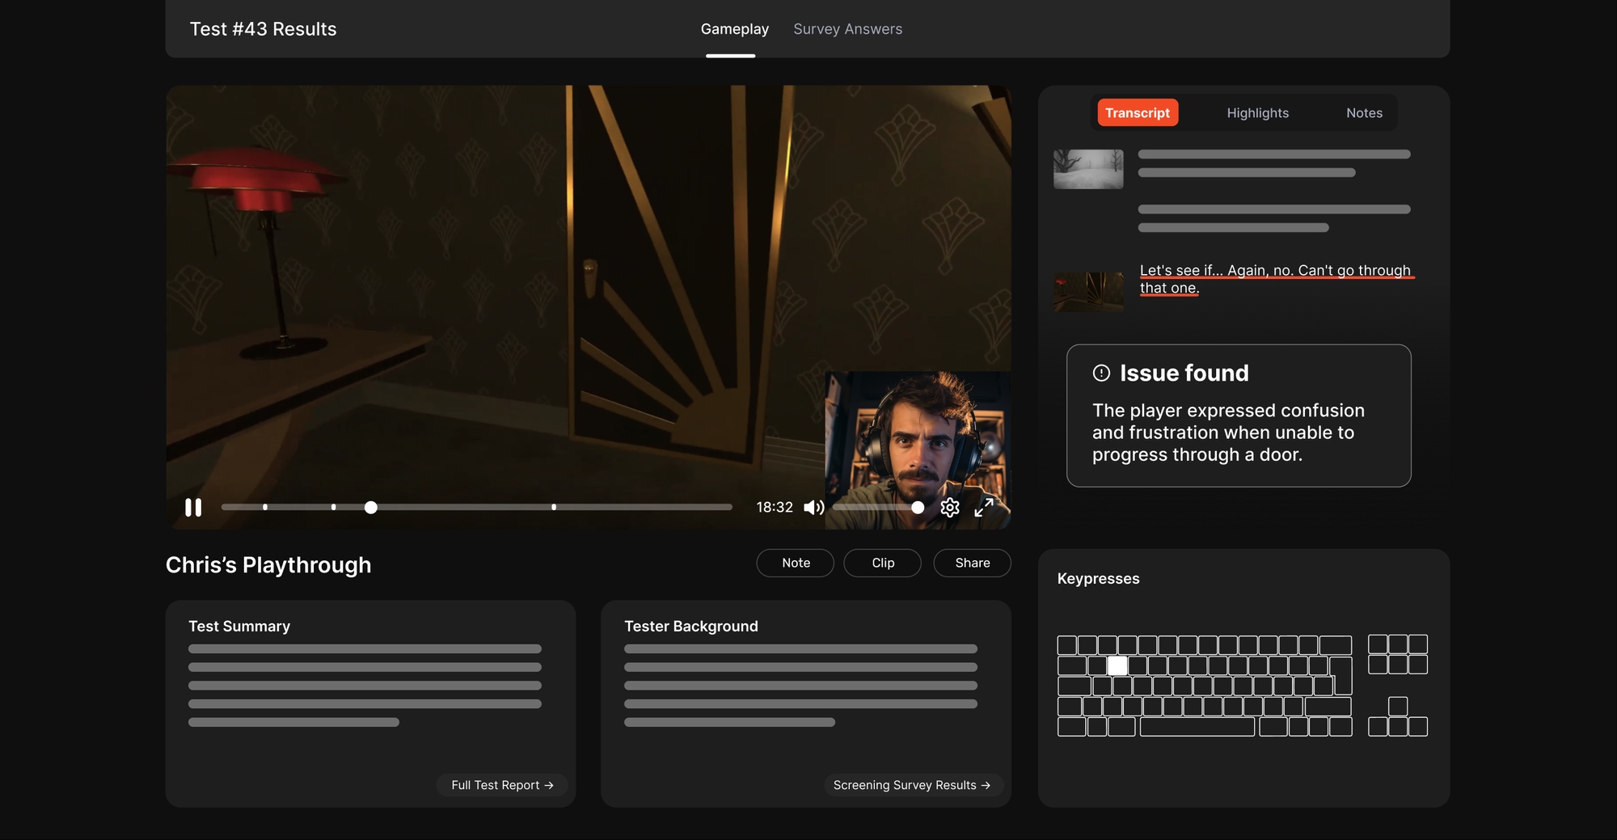Select the Transcript tab

[x=1137, y=113]
